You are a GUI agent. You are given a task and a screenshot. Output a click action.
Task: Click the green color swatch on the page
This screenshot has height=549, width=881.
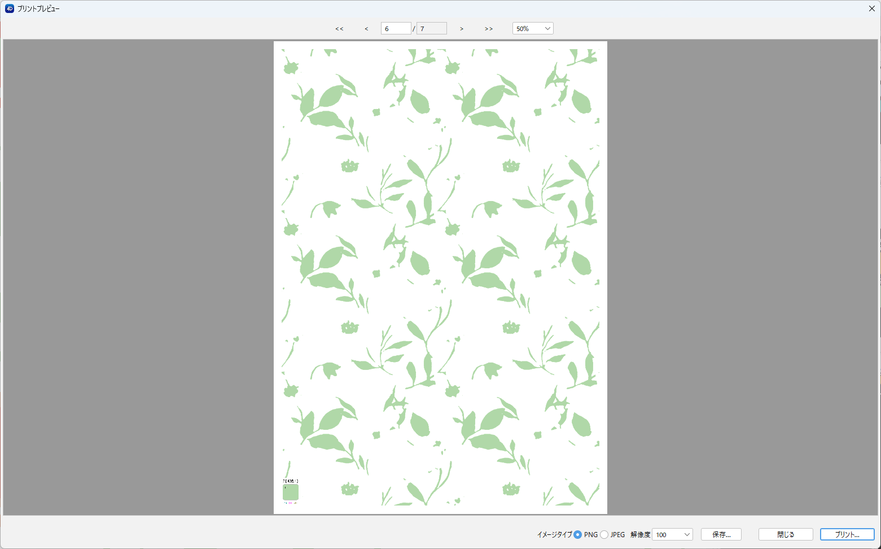(x=291, y=492)
